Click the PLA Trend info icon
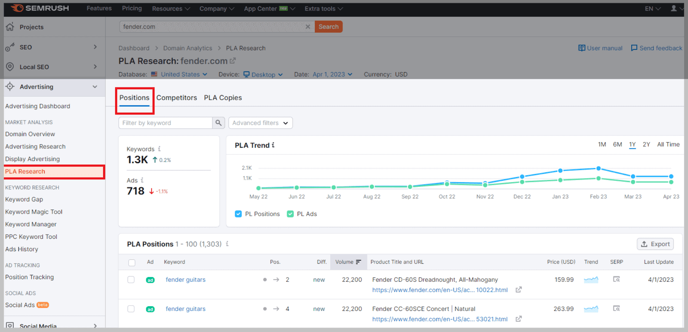Viewport: 688px width, 332px height. point(273,145)
